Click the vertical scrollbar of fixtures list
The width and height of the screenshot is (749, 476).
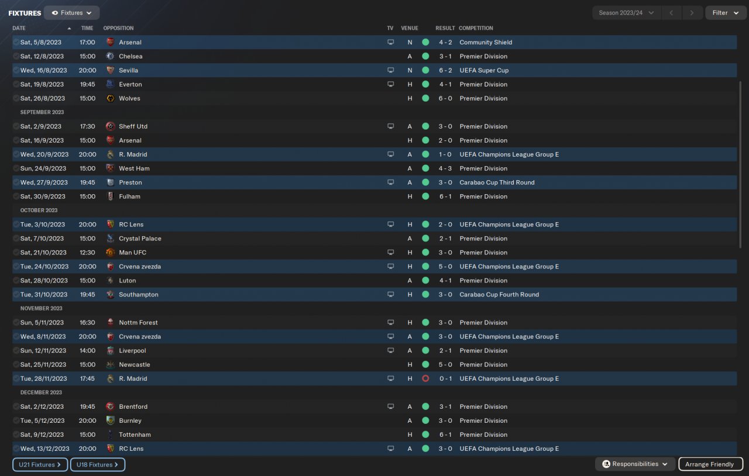tap(741, 164)
